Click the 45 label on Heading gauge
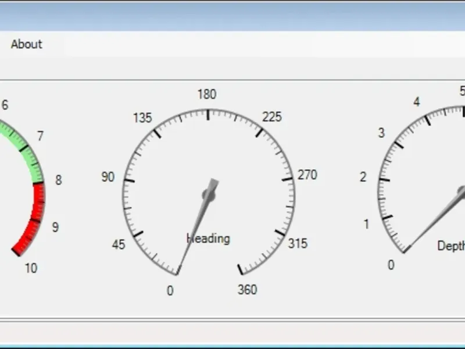465x349 pixels. 119,245
